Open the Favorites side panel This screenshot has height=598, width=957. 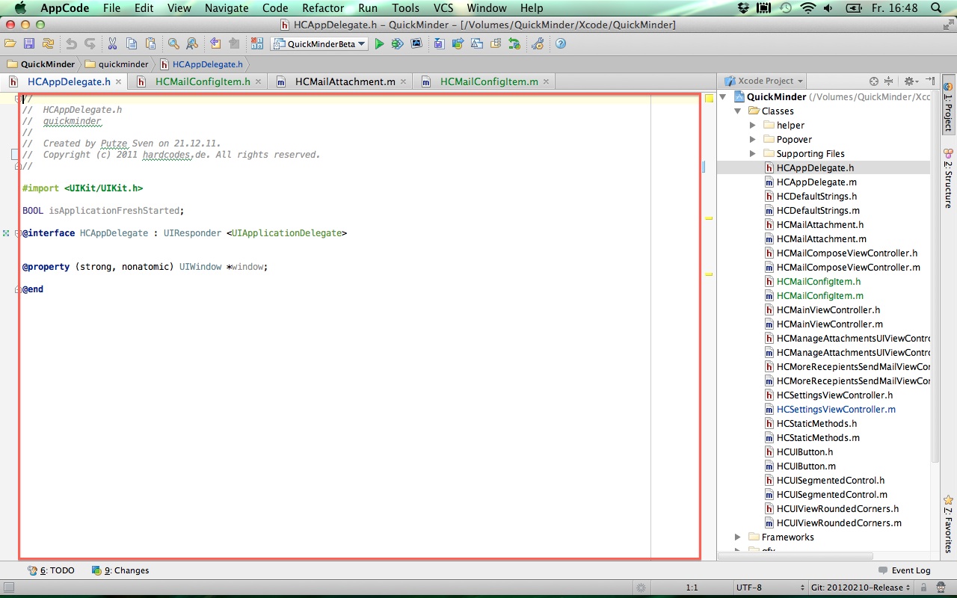pos(948,523)
